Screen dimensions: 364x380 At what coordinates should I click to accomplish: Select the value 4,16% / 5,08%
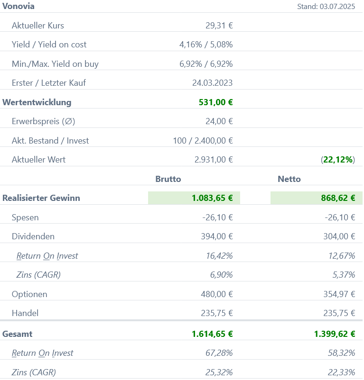pyautogui.click(x=206, y=45)
